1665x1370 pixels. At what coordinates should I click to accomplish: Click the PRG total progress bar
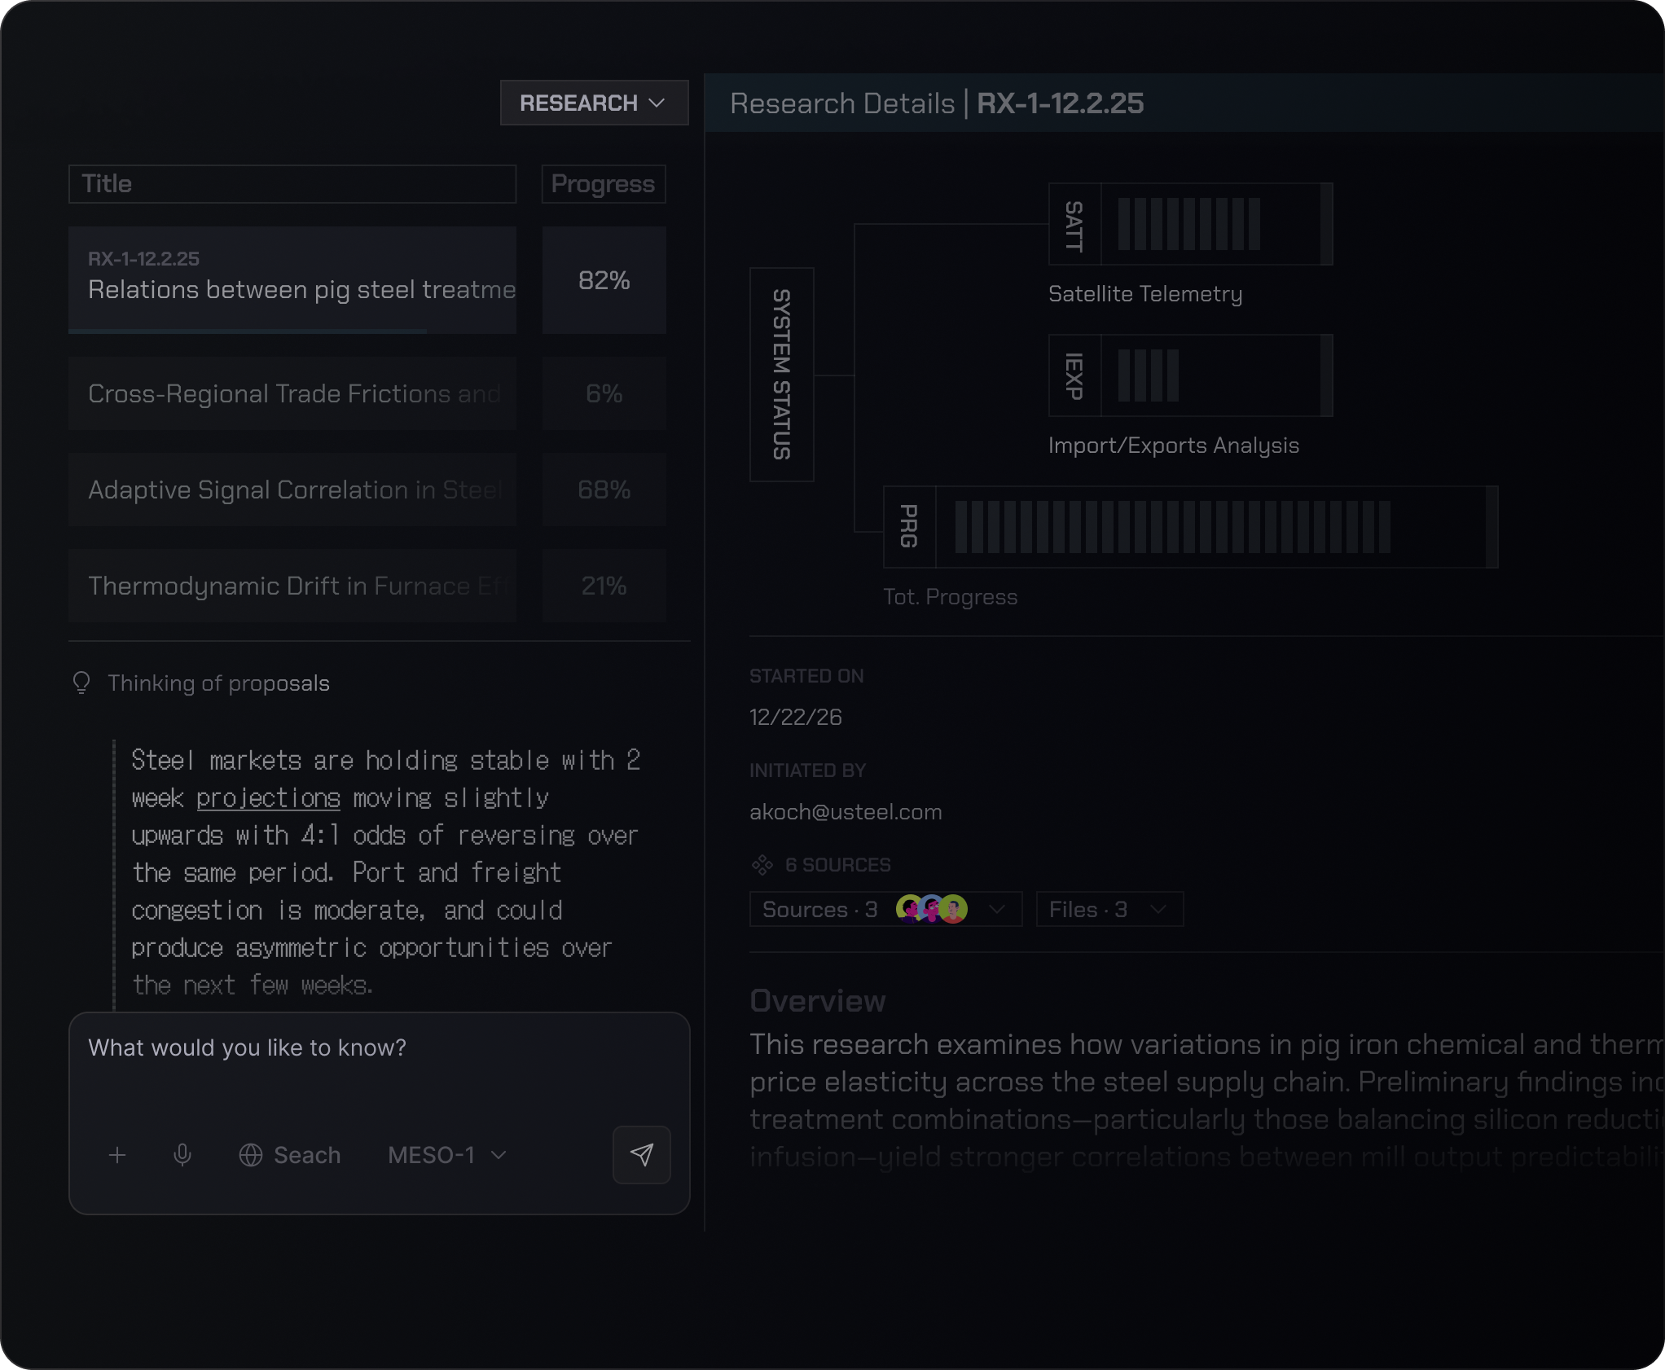tap(1190, 527)
